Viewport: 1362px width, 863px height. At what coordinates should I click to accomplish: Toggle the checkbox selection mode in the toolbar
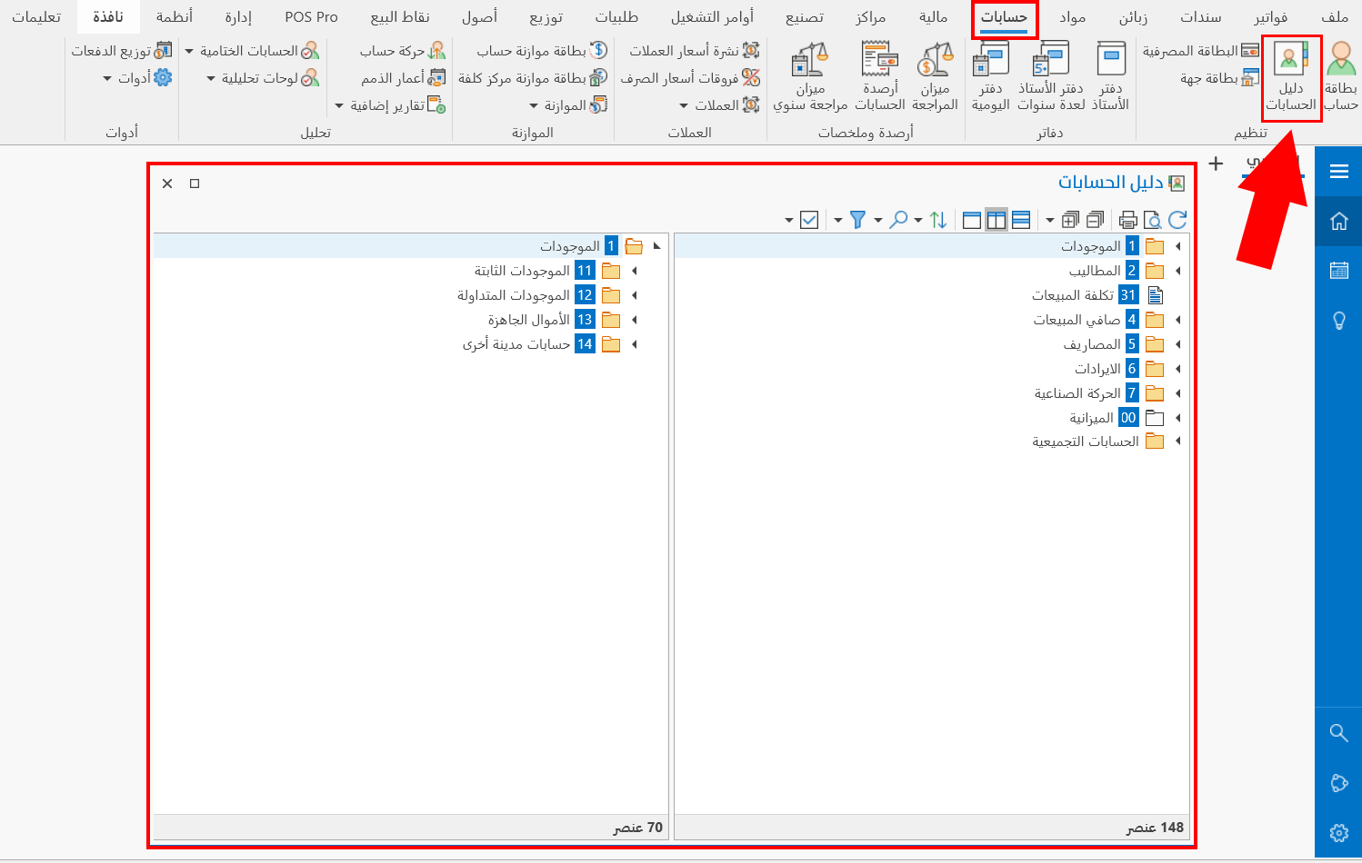807,220
